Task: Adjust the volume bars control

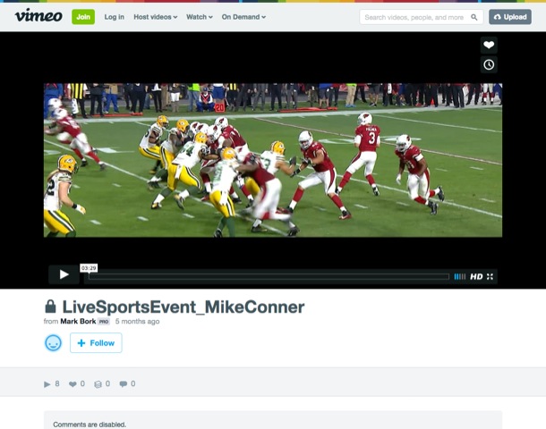Action: [460, 276]
